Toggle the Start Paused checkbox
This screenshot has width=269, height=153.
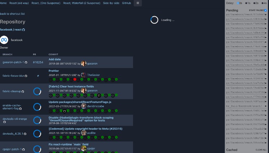(266, 10)
